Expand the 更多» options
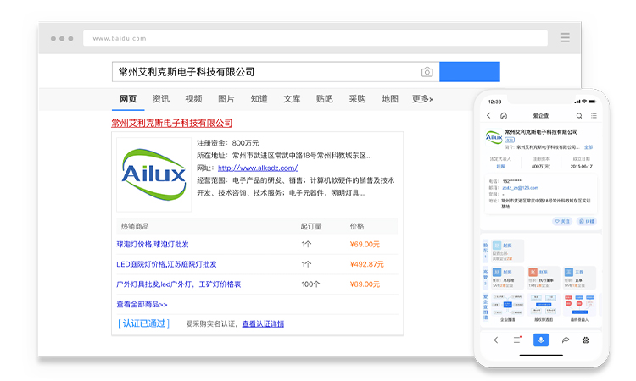The width and height of the screenshot is (636, 381). [x=422, y=99]
